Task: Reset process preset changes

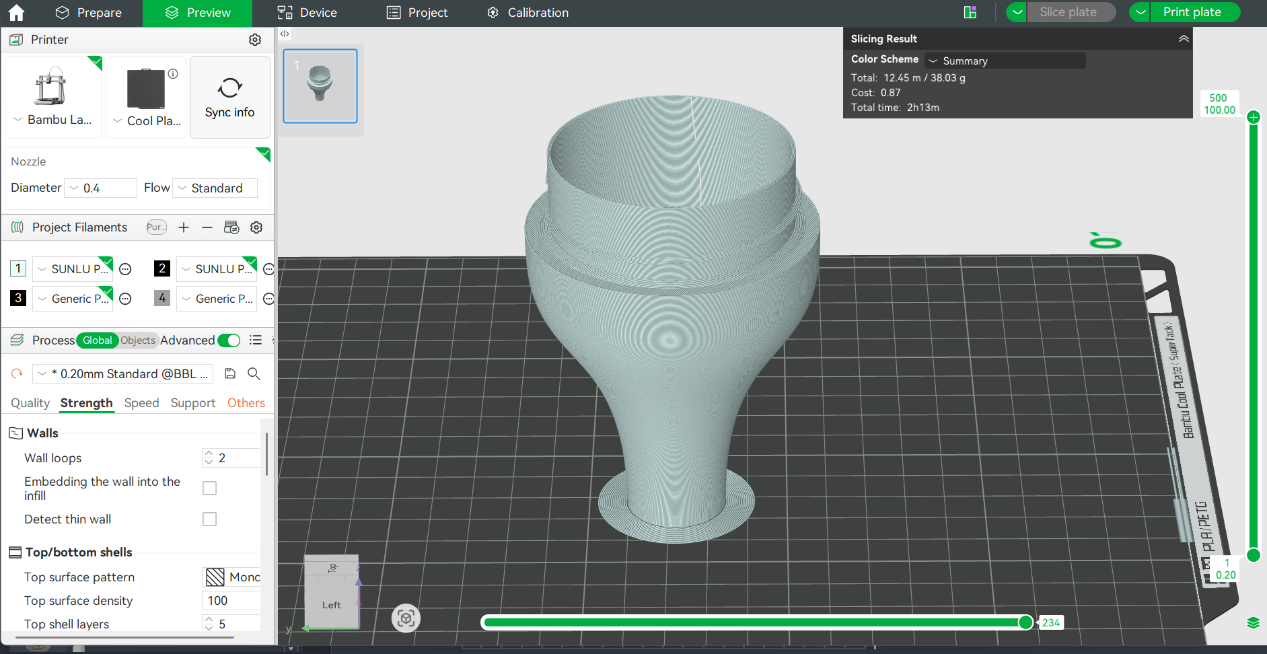Action: [17, 373]
